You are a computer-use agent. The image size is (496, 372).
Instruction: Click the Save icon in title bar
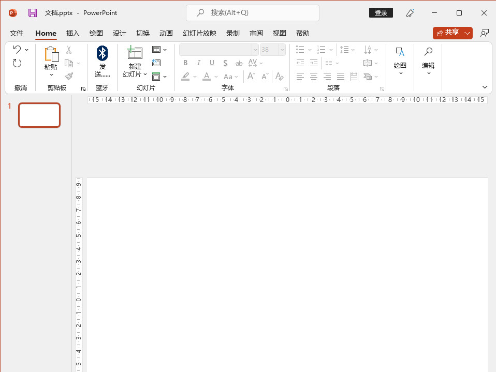tap(33, 13)
